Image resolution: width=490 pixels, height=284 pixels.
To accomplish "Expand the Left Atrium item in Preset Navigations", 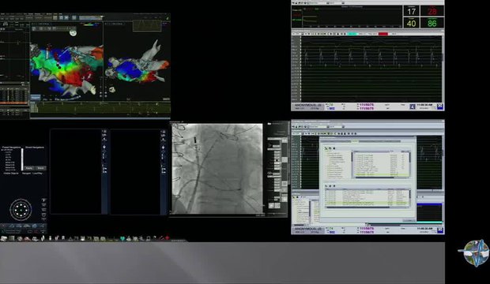I will point(3,150).
